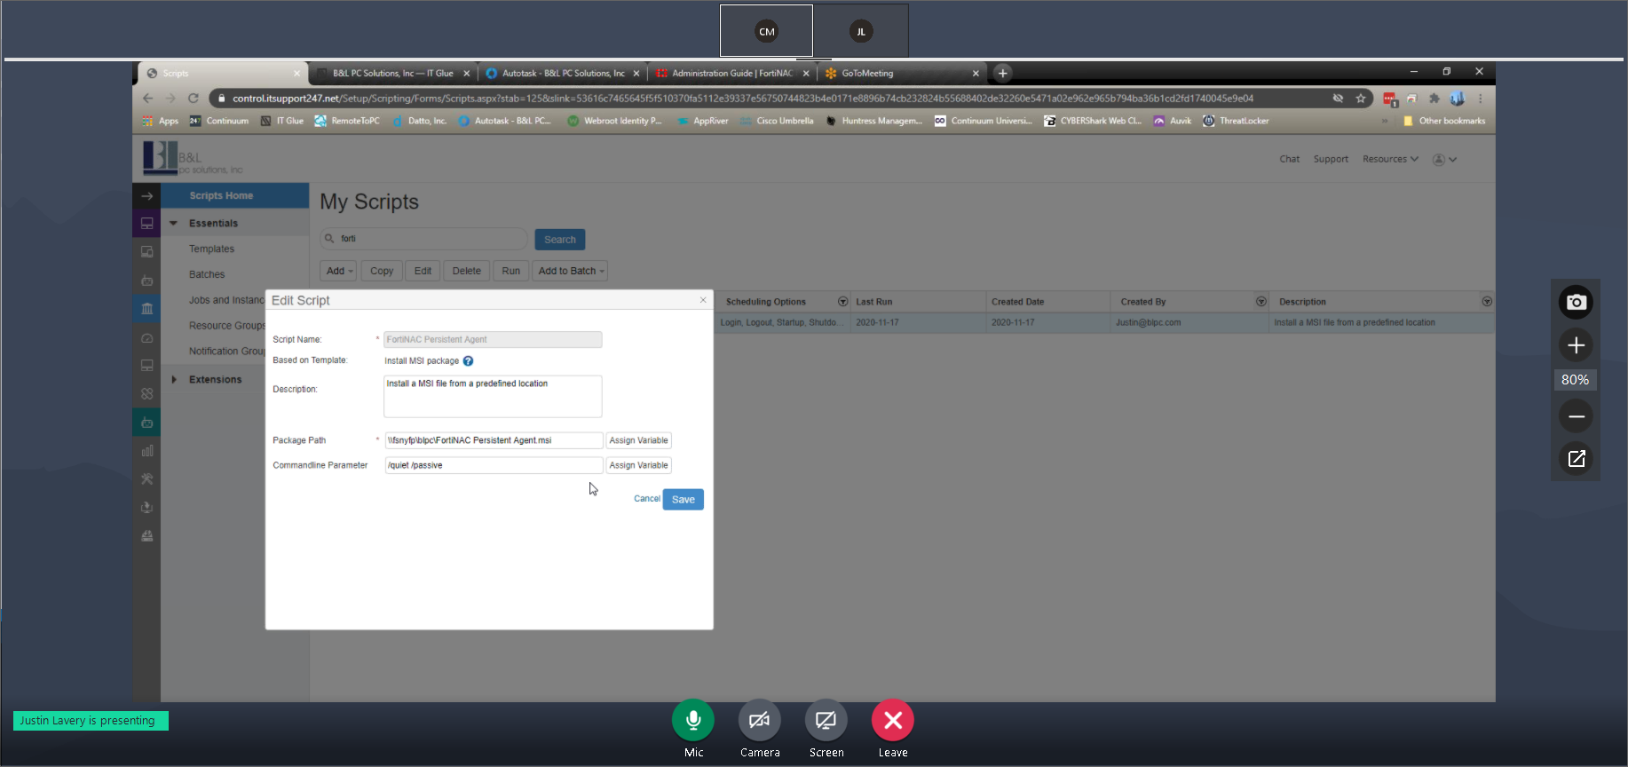Click Assign Variable next to Commandline Parameter
The image size is (1628, 767).
coord(638,465)
